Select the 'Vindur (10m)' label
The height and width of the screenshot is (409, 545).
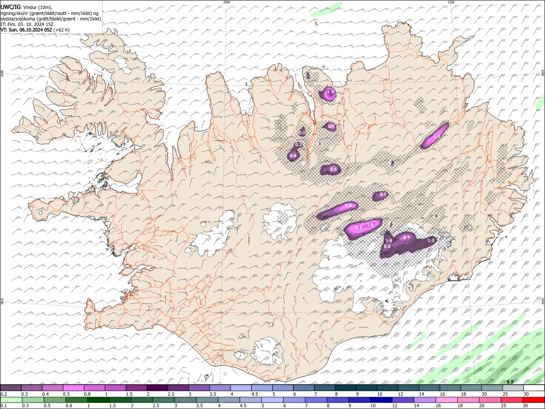(x=37, y=7)
